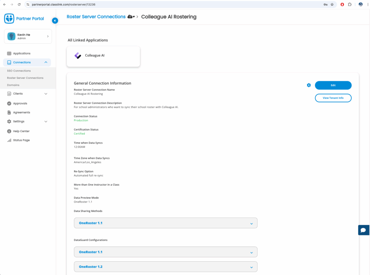Click the View Tenant Info button
This screenshot has height=275, width=370.
(x=333, y=98)
